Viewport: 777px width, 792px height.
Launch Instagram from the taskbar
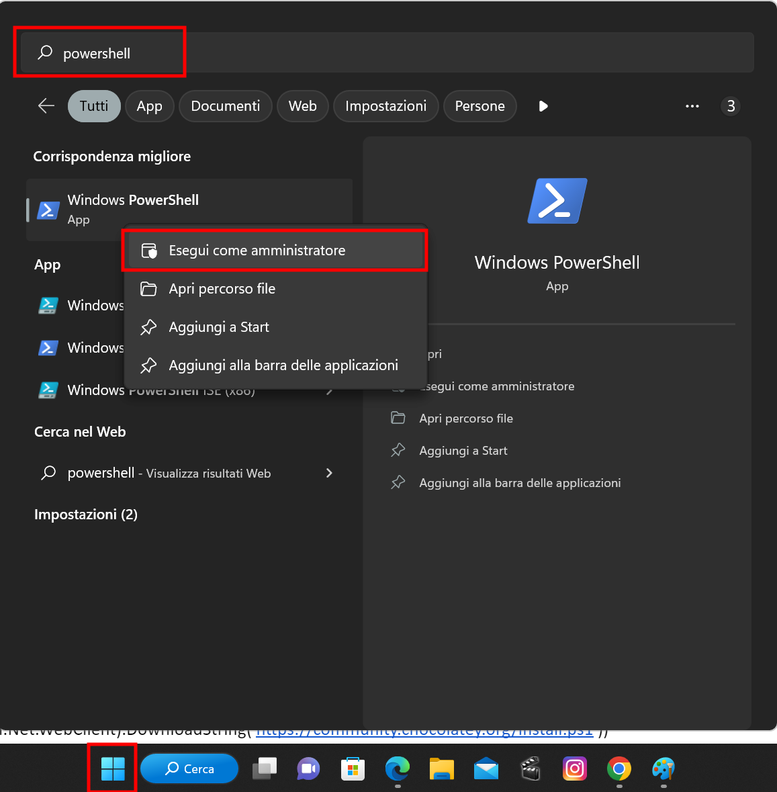pyautogui.click(x=575, y=768)
